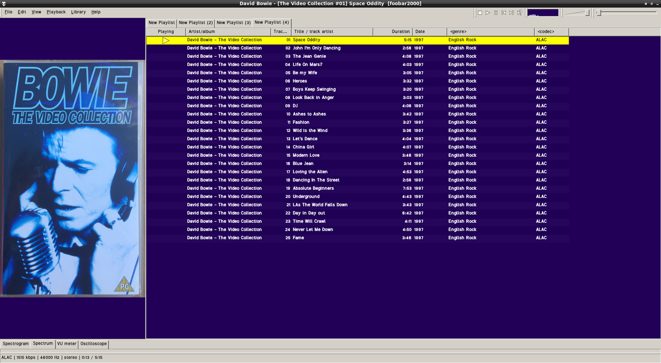Select the track 'Underground'
This screenshot has width=661, height=363.
pyautogui.click(x=357, y=196)
